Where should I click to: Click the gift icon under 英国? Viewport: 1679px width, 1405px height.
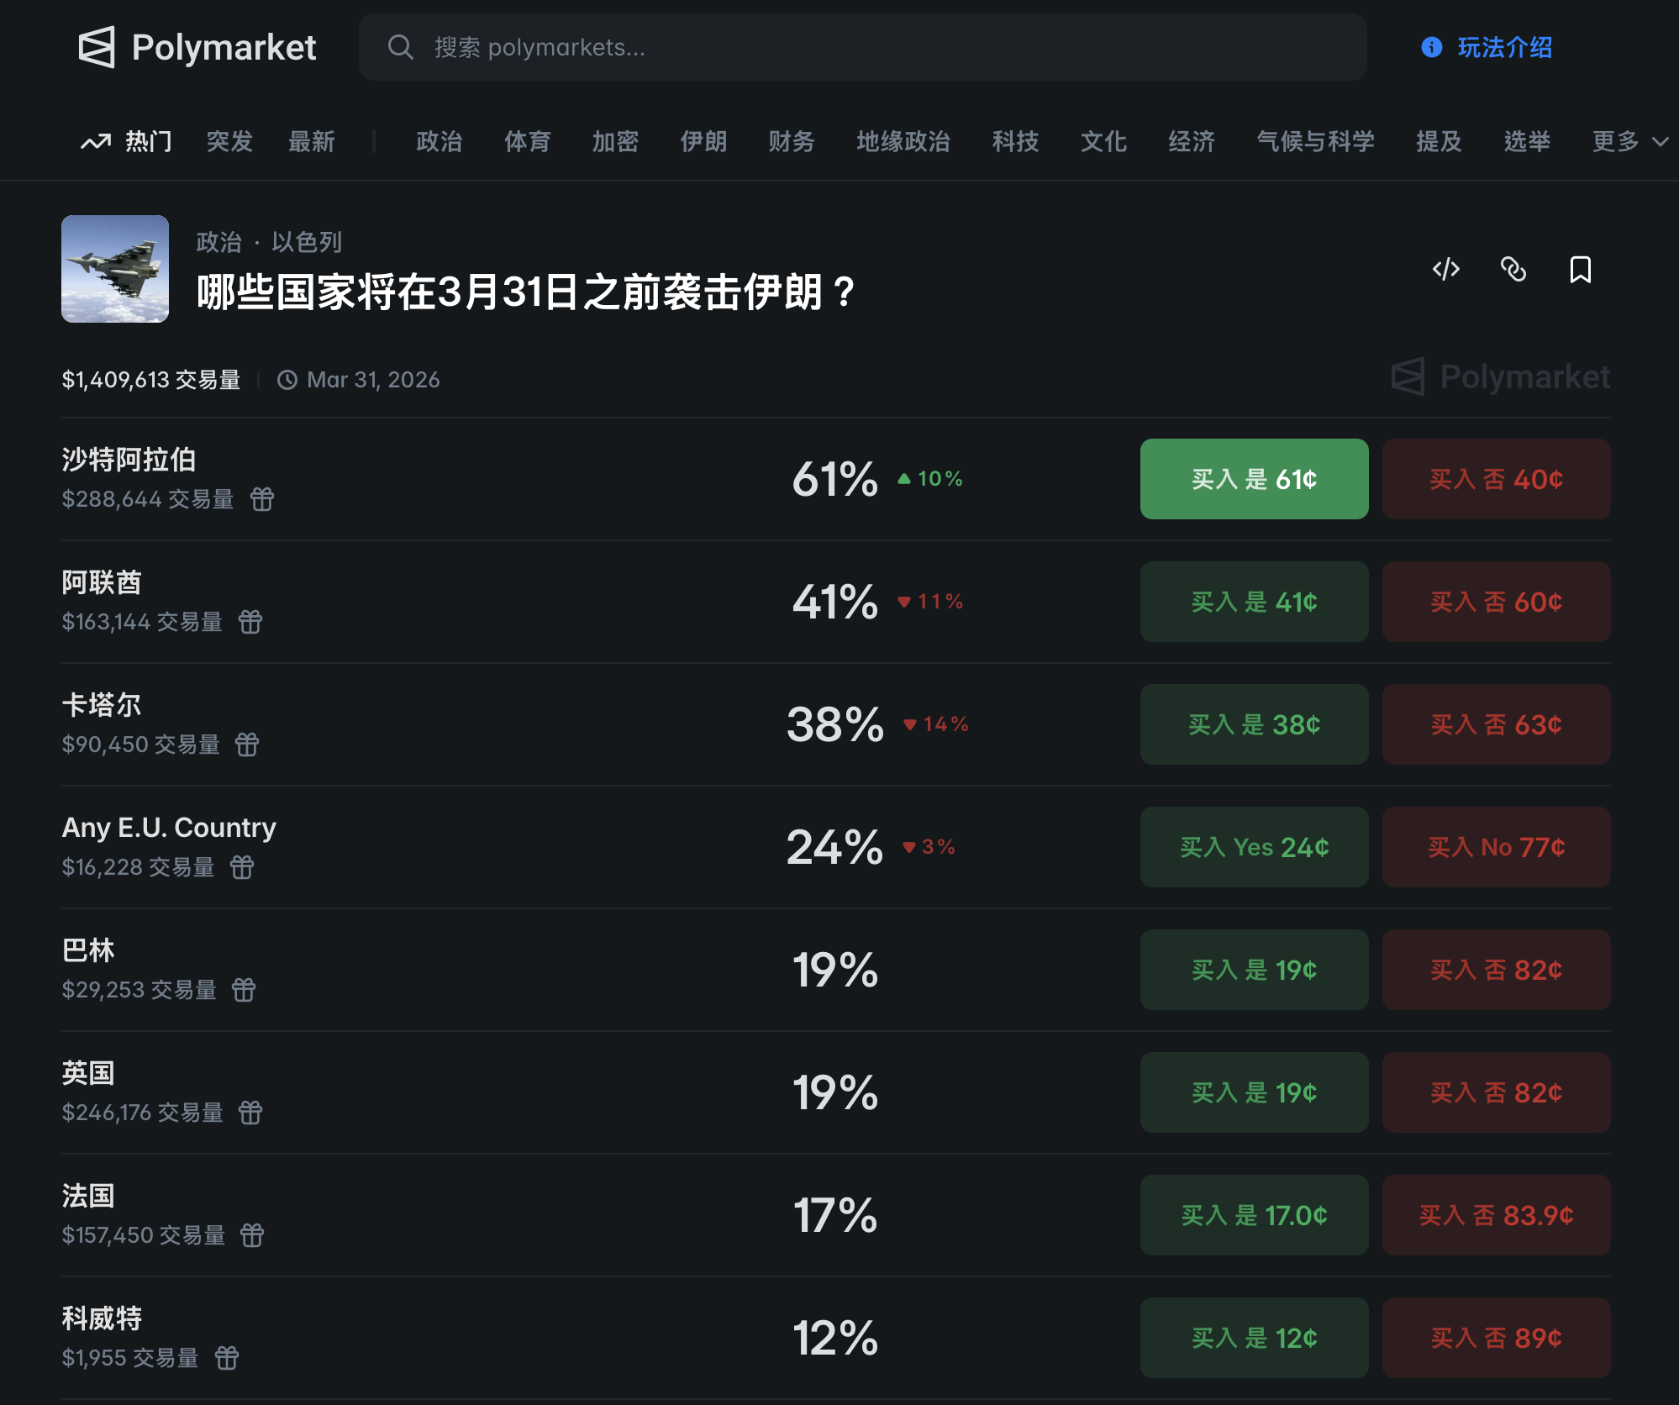coord(250,1113)
